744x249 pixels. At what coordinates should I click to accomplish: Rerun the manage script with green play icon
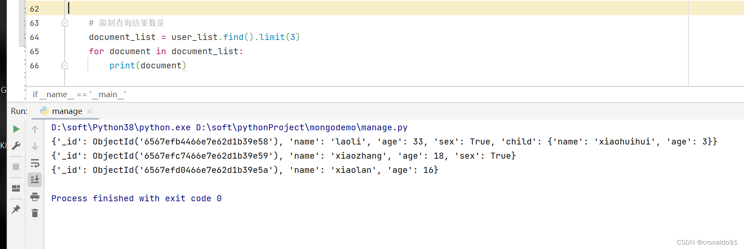(x=16, y=129)
